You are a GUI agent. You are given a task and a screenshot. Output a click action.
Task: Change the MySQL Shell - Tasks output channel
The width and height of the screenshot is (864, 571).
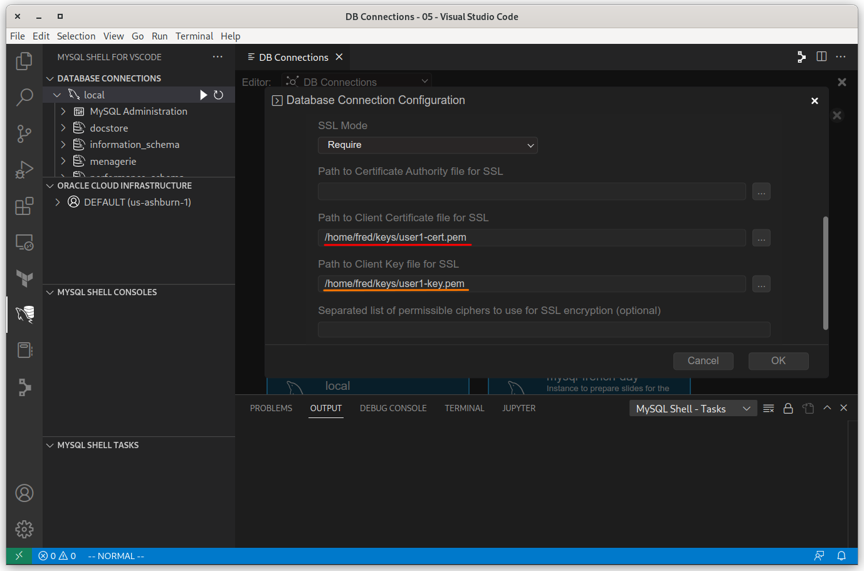point(693,408)
